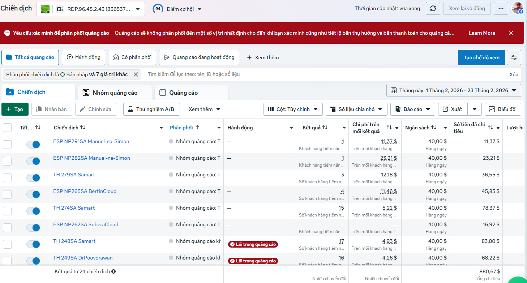
Task: Click the refresh data icon button
Action: pos(433,8)
